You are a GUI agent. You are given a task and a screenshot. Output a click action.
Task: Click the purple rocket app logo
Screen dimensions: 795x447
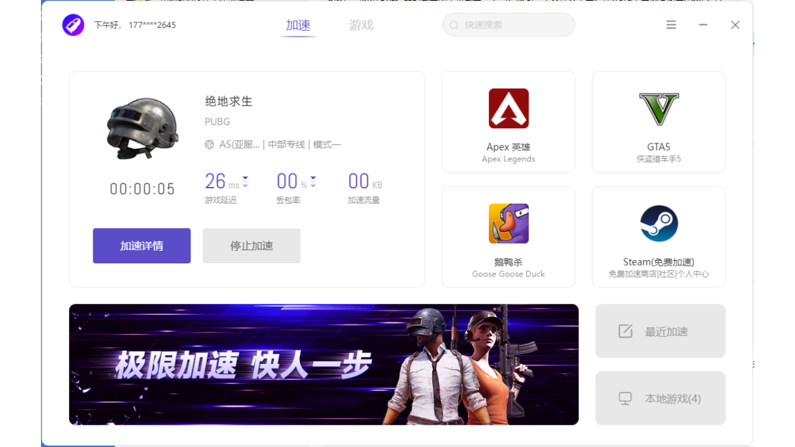(73, 25)
